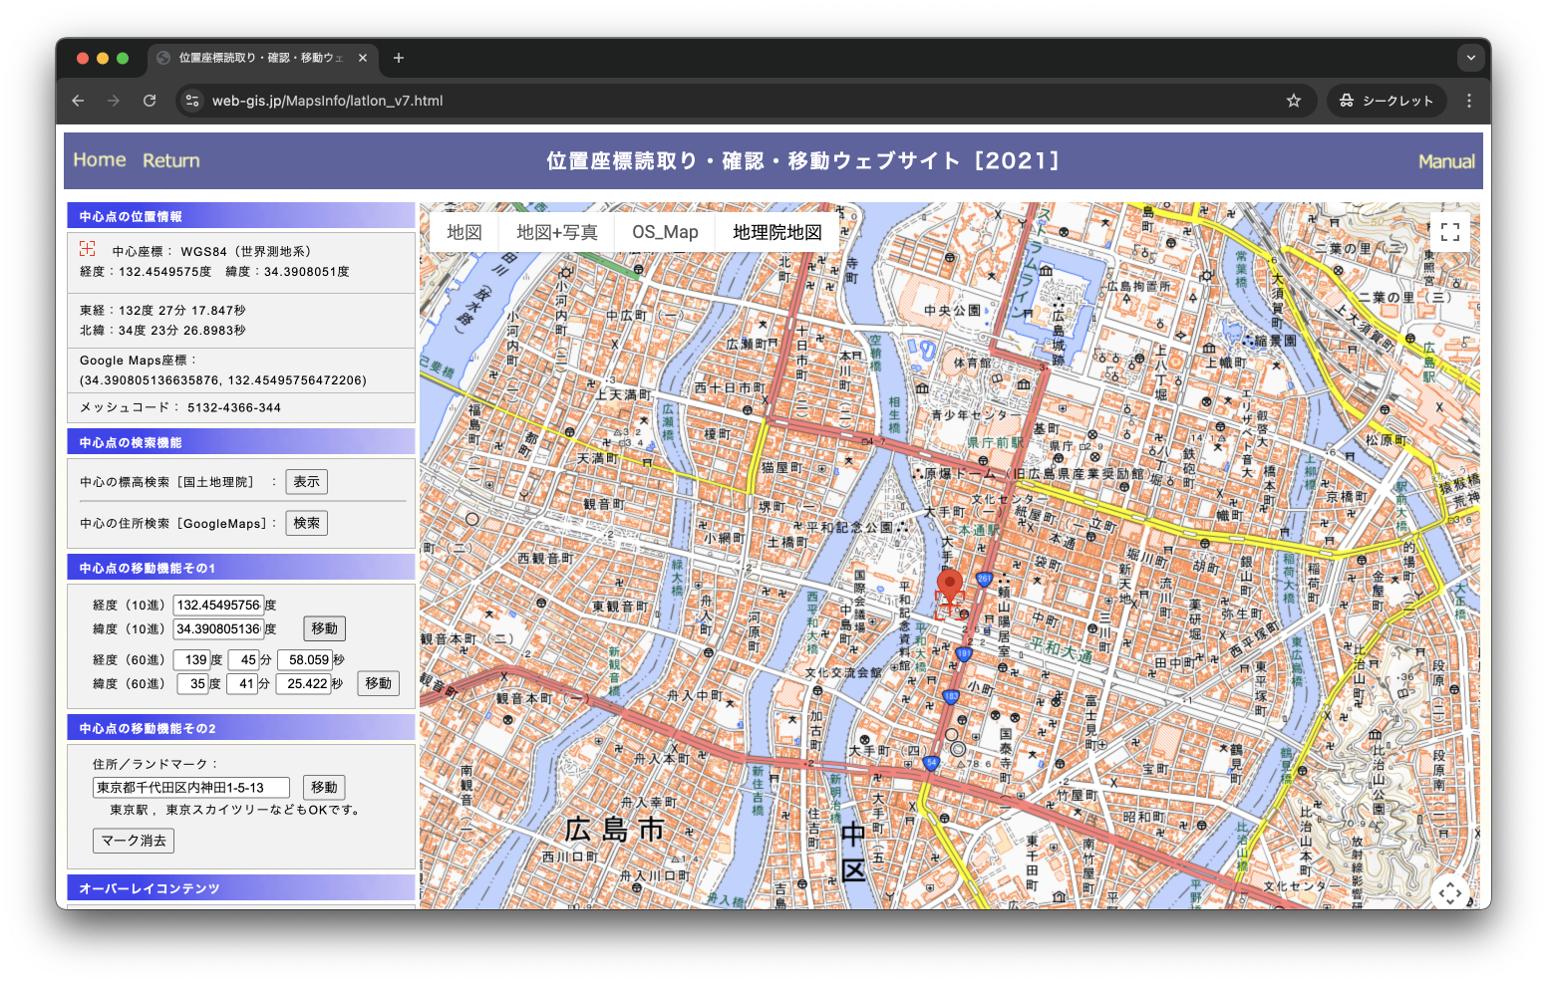Click the シークレット incognito badge
The width and height of the screenshot is (1547, 983).
[1386, 101]
